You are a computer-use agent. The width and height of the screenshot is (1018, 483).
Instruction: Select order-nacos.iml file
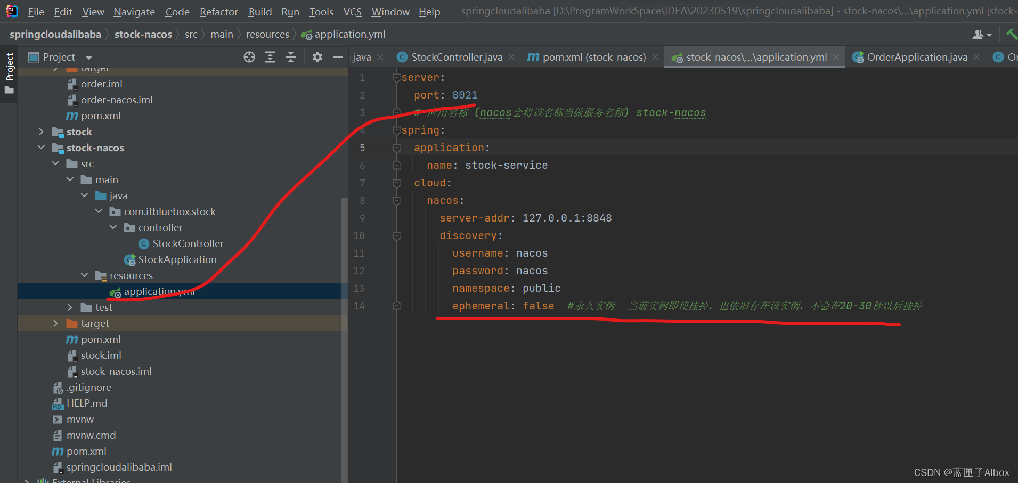tap(117, 100)
